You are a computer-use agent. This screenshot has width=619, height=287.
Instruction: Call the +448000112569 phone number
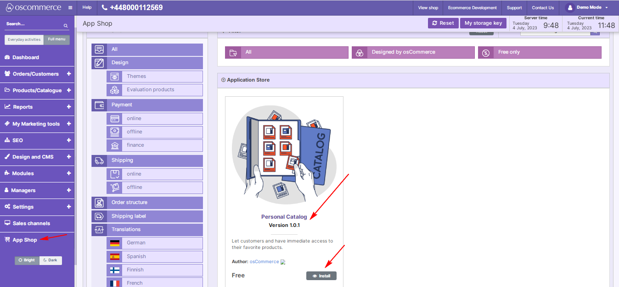click(132, 8)
